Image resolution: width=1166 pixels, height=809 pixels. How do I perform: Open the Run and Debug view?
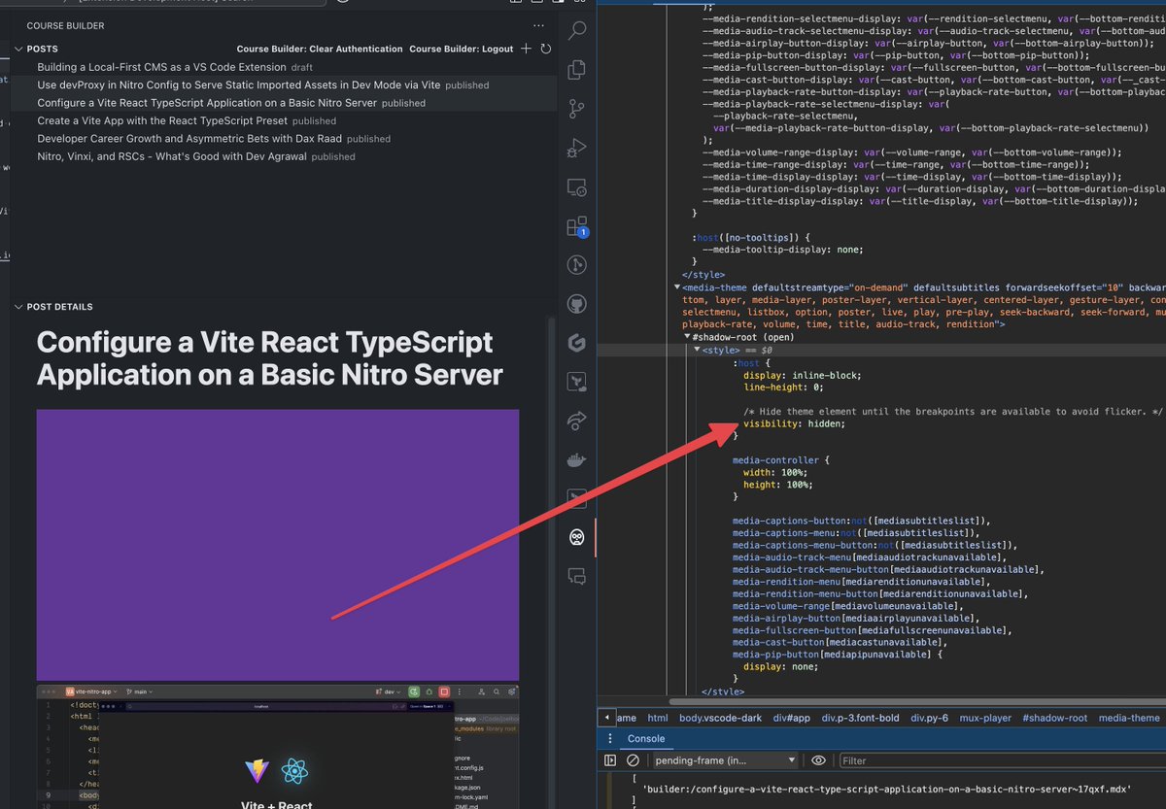click(577, 148)
